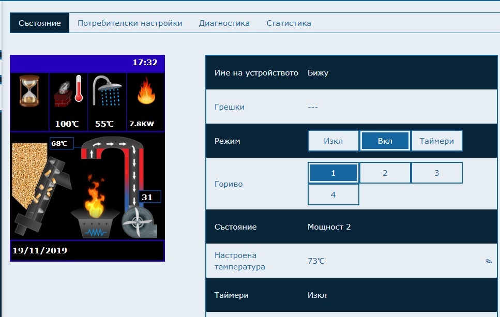500x317 pixels.
Task: Open the Потребителски настройки tab
Action: (x=130, y=23)
